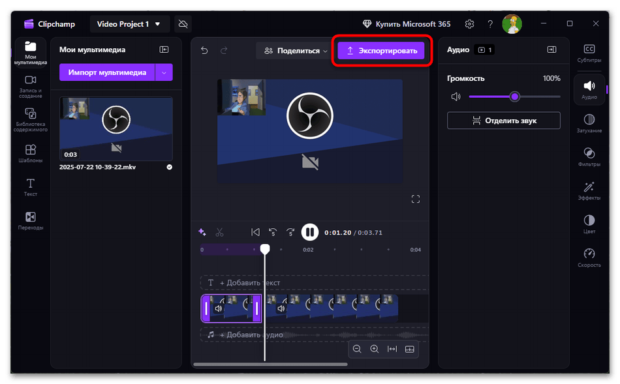This screenshot has width=620, height=384.
Task: Click Add text track placeholder
Action: [x=315, y=283]
